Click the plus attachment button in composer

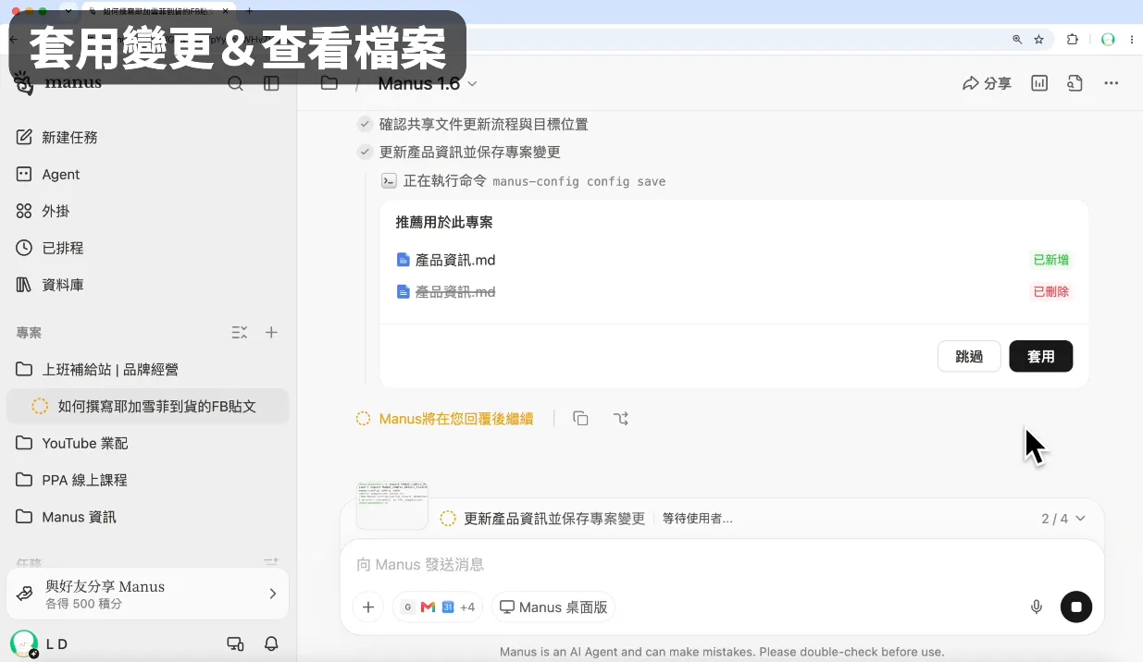pyautogui.click(x=367, y=607)
